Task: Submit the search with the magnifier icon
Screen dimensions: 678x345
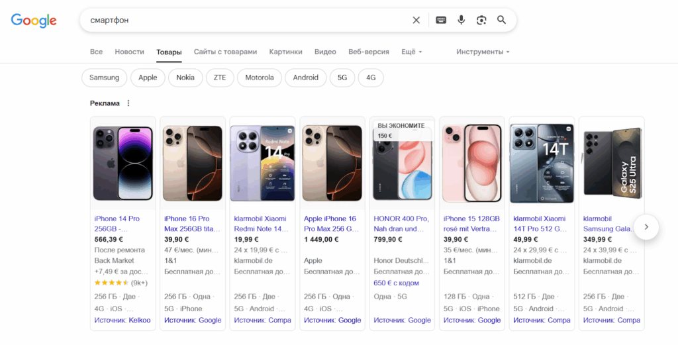Action: [501, 20]
